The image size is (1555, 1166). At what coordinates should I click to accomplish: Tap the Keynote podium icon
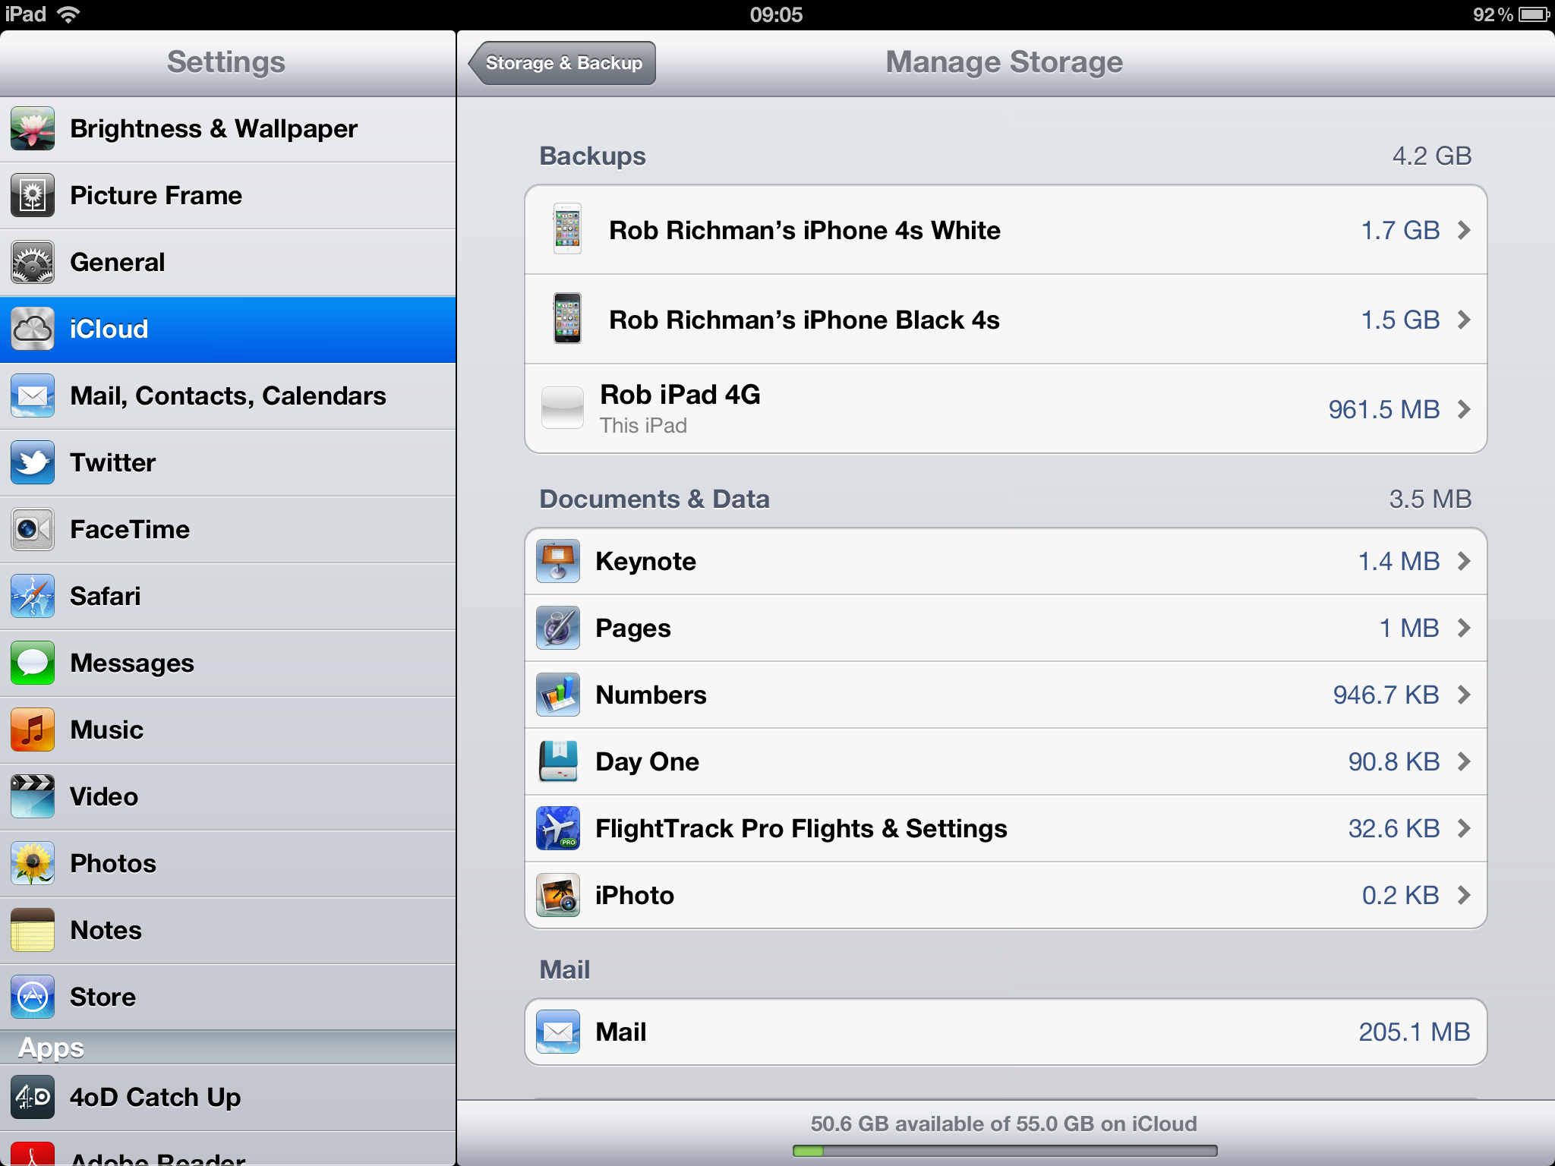558,561
